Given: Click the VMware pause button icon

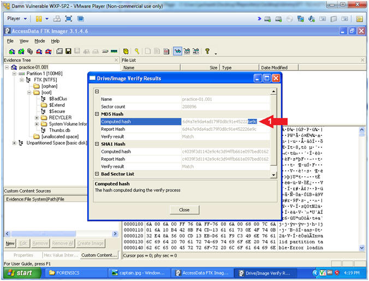Looking at the screenshot, I should (x=39, y=19).
